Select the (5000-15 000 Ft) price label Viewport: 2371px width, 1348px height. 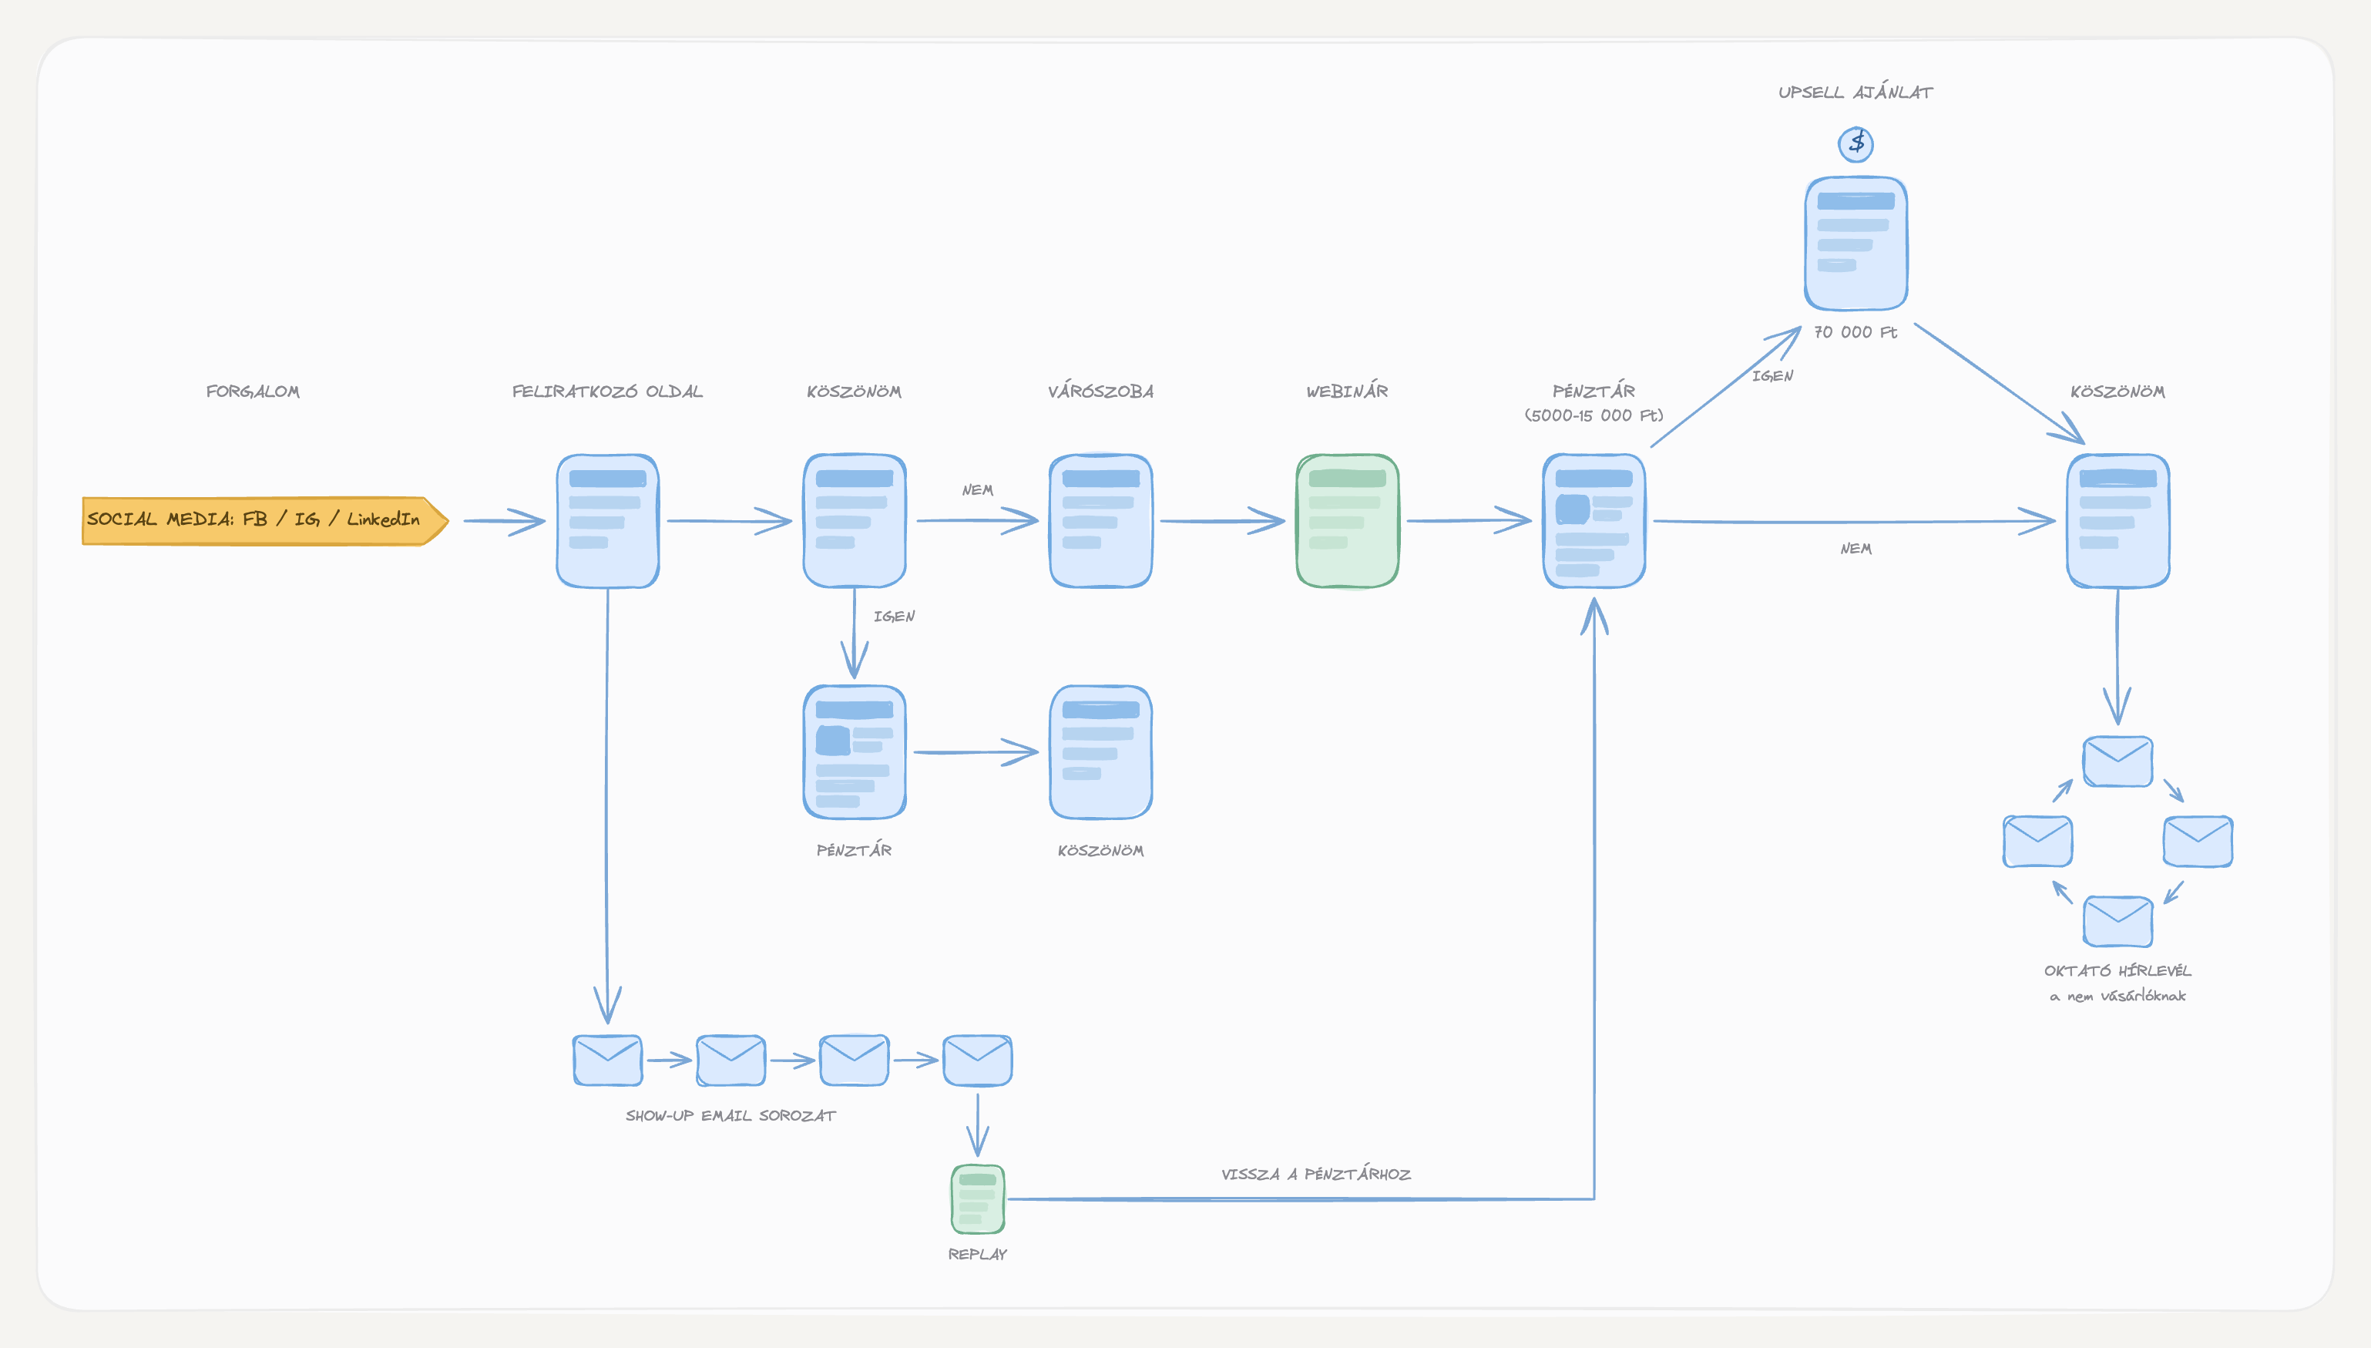pos(1594,415)
